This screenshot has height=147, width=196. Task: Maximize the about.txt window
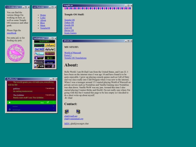tap(128, 41)
